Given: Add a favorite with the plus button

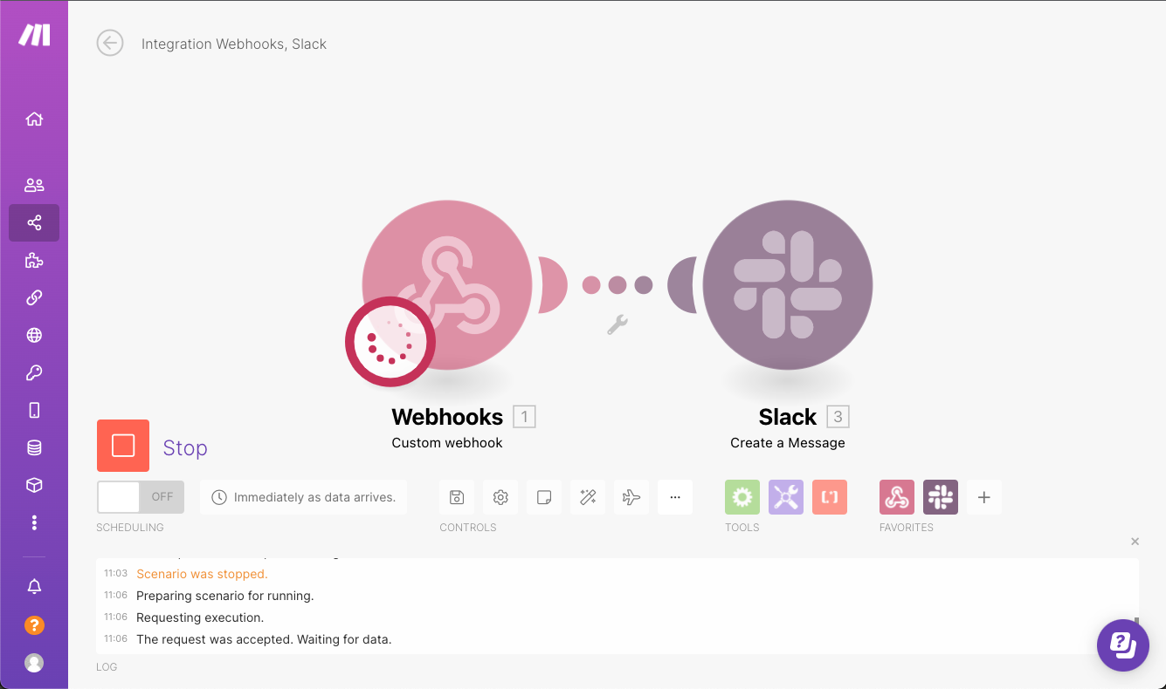Looking at the screenshot, I should [x=983, y=497].
